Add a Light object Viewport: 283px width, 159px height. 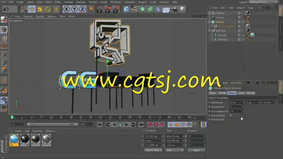tap(182, 9)
